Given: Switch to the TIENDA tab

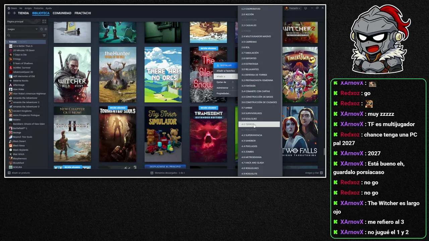Looking at the screenshot, I should tap(23, 13).
